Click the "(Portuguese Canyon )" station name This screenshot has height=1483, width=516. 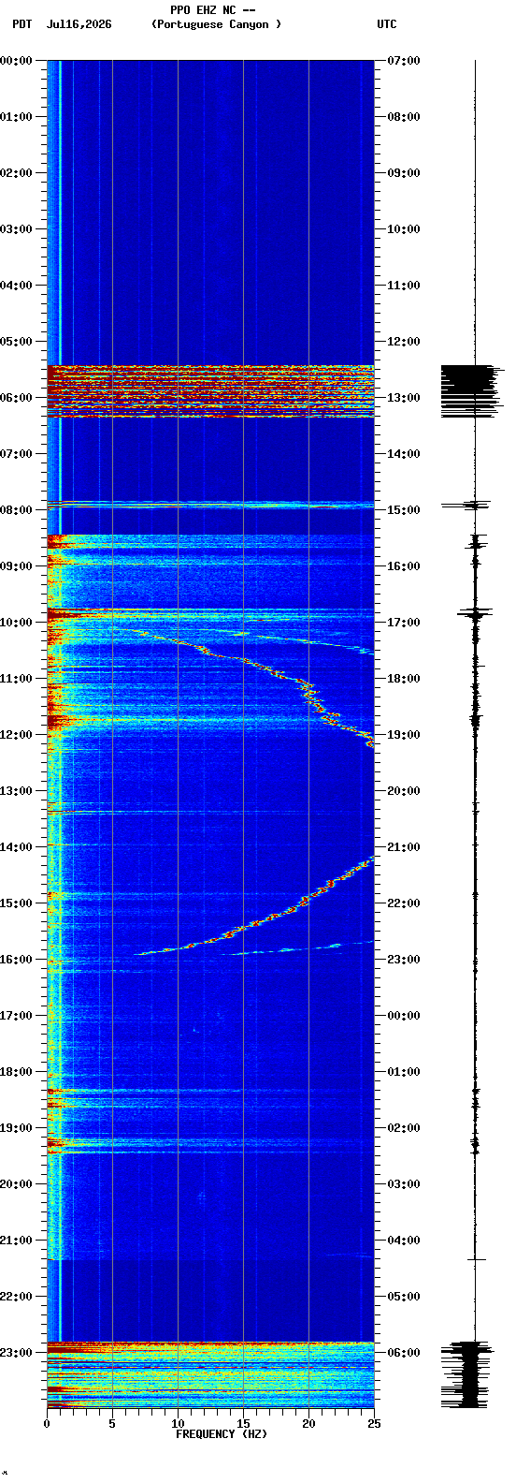coord(216,24)
